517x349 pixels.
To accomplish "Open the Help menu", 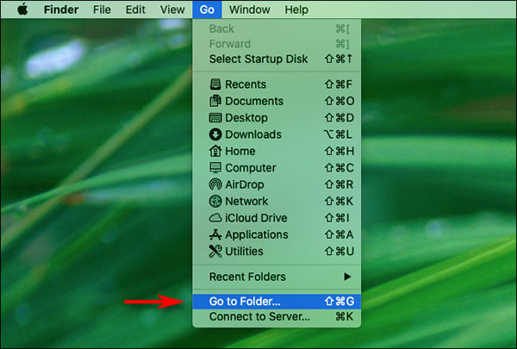I will 296,9.
